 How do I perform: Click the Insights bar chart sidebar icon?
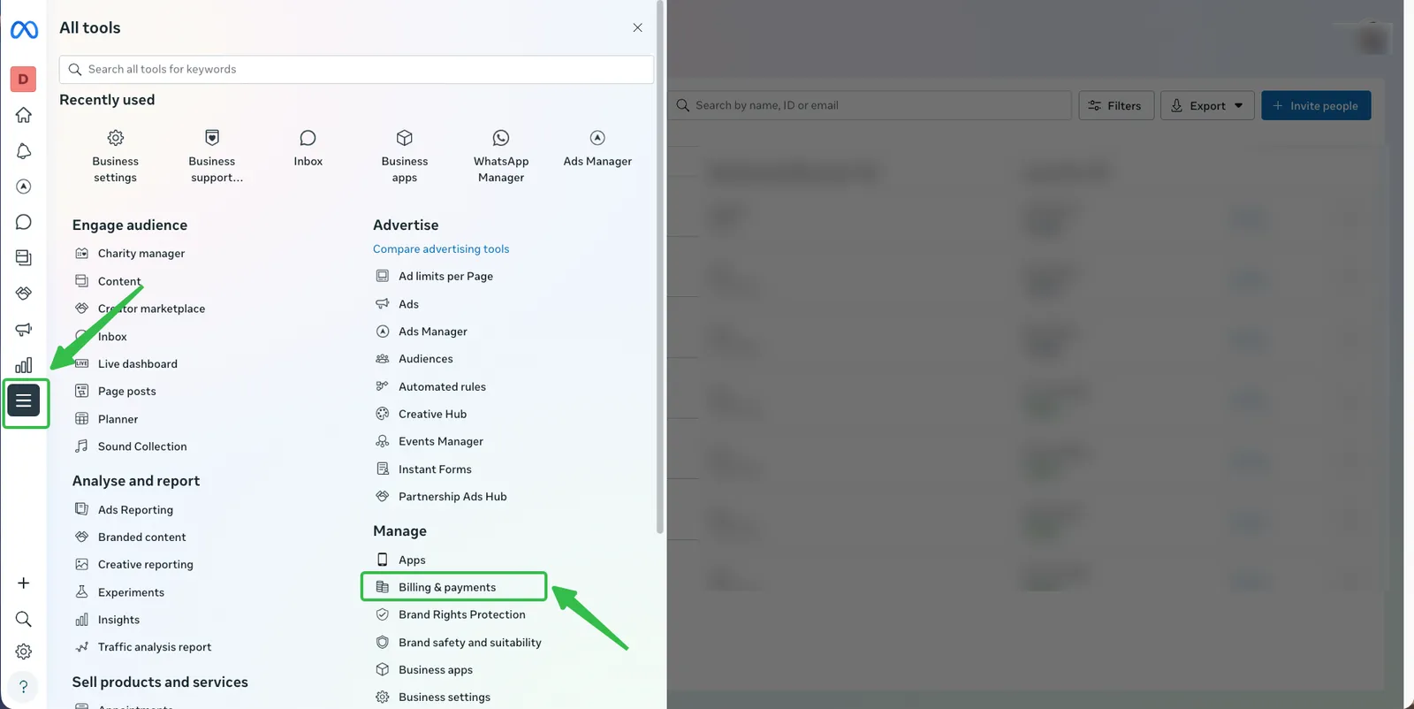tap(24, 365)
